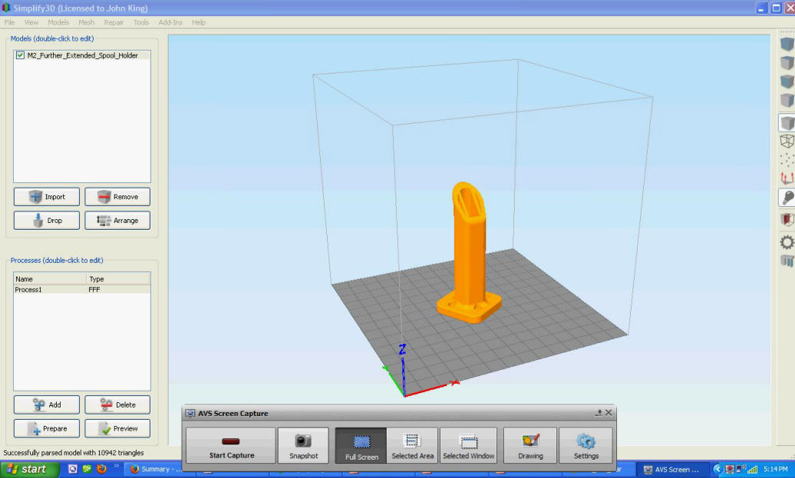Click the Import model button
795x478 pixels.
click(47, 197)
